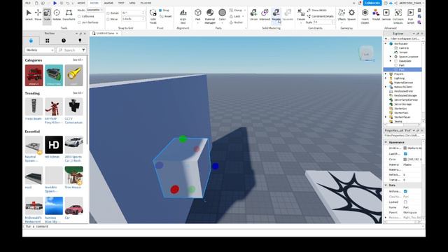Open the FILE menu
The image size is (448, 252).
(x=28, y=3)
